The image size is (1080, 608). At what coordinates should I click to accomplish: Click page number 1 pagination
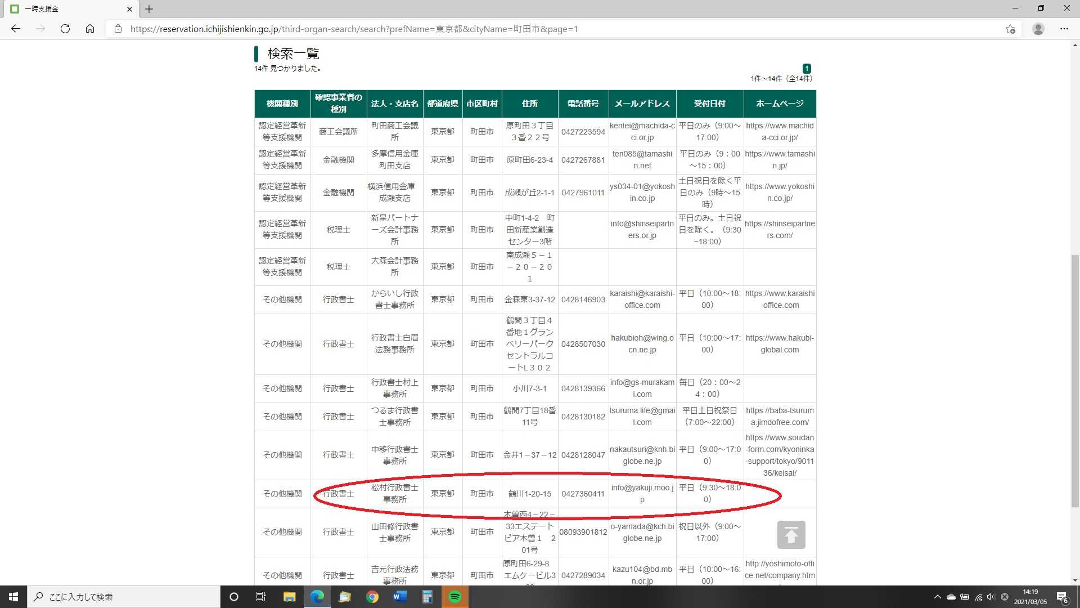tap(807, 69)
